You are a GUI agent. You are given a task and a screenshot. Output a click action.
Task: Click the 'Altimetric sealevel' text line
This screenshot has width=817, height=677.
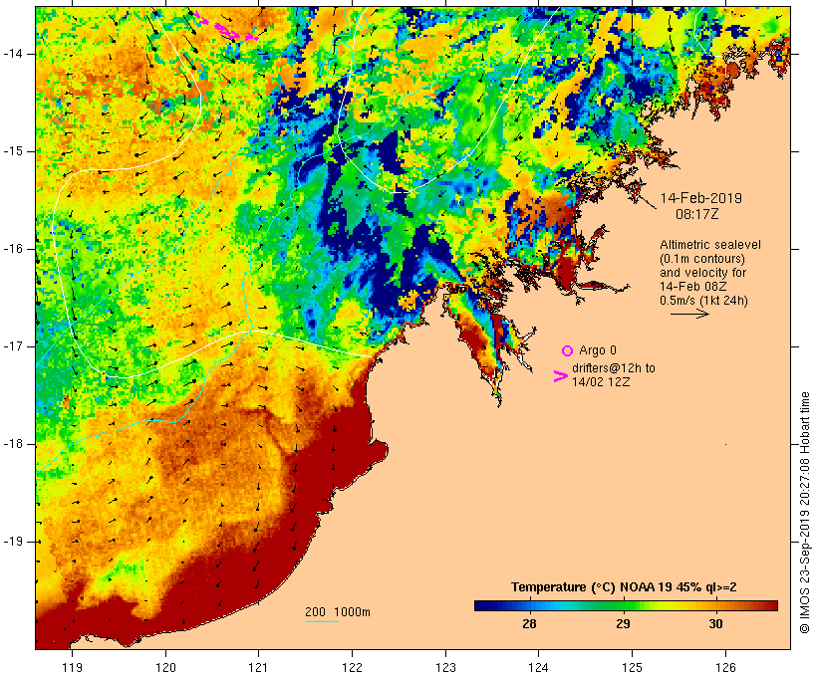tap(710, 245)
